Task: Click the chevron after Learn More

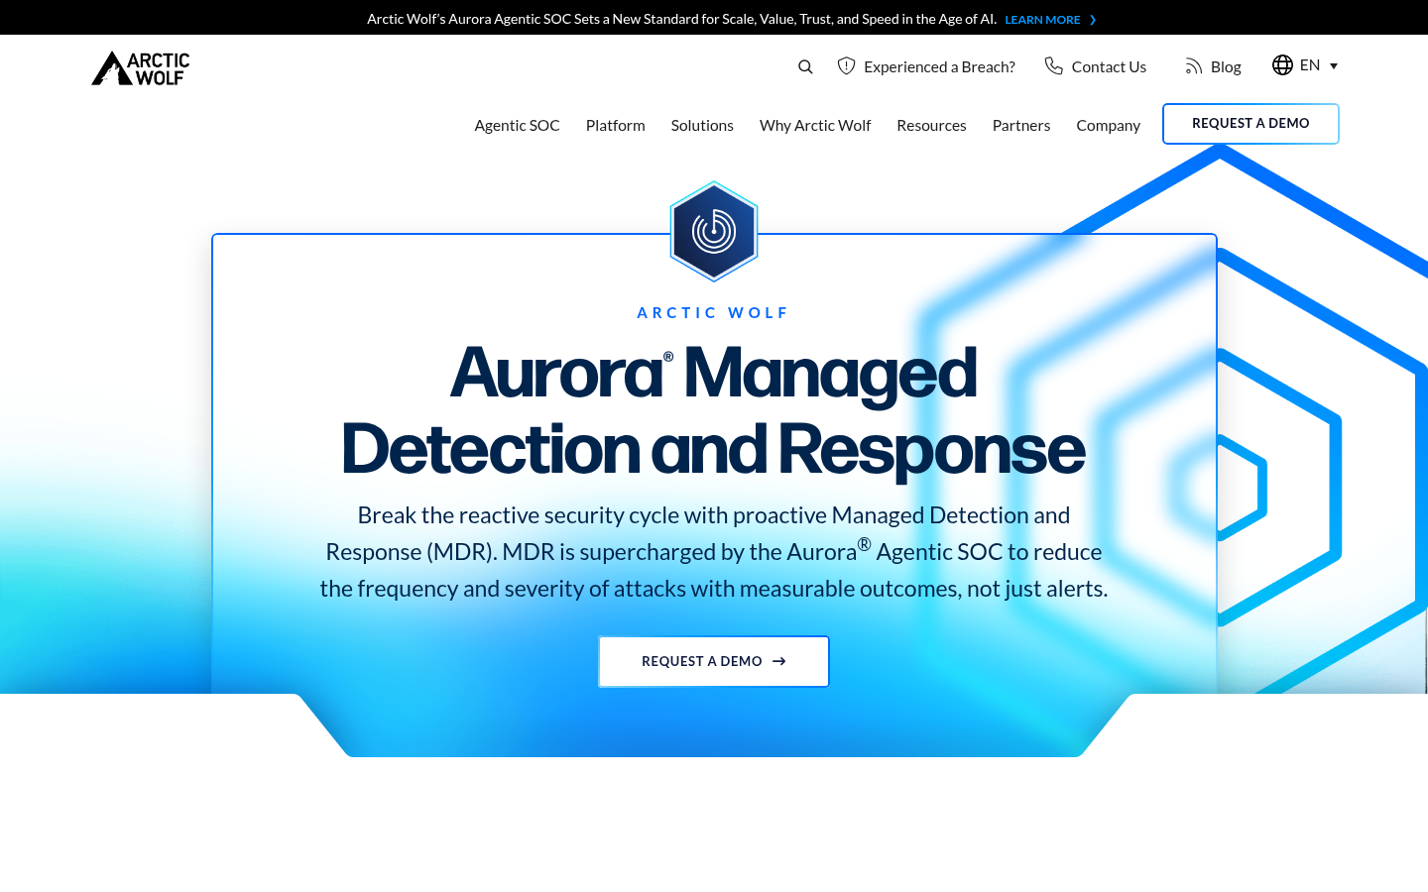Action: (1093, 20)
